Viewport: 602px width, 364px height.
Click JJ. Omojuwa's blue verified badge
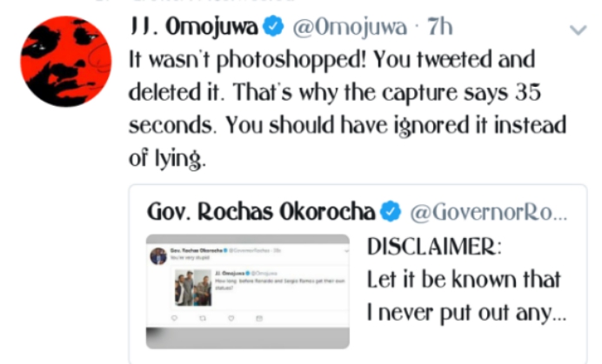272,28
